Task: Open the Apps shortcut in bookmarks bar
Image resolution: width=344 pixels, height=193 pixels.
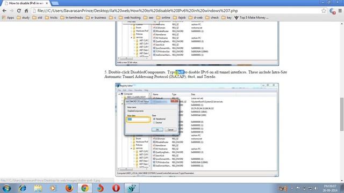Action: pyautogui.click(x=8, y=18)
